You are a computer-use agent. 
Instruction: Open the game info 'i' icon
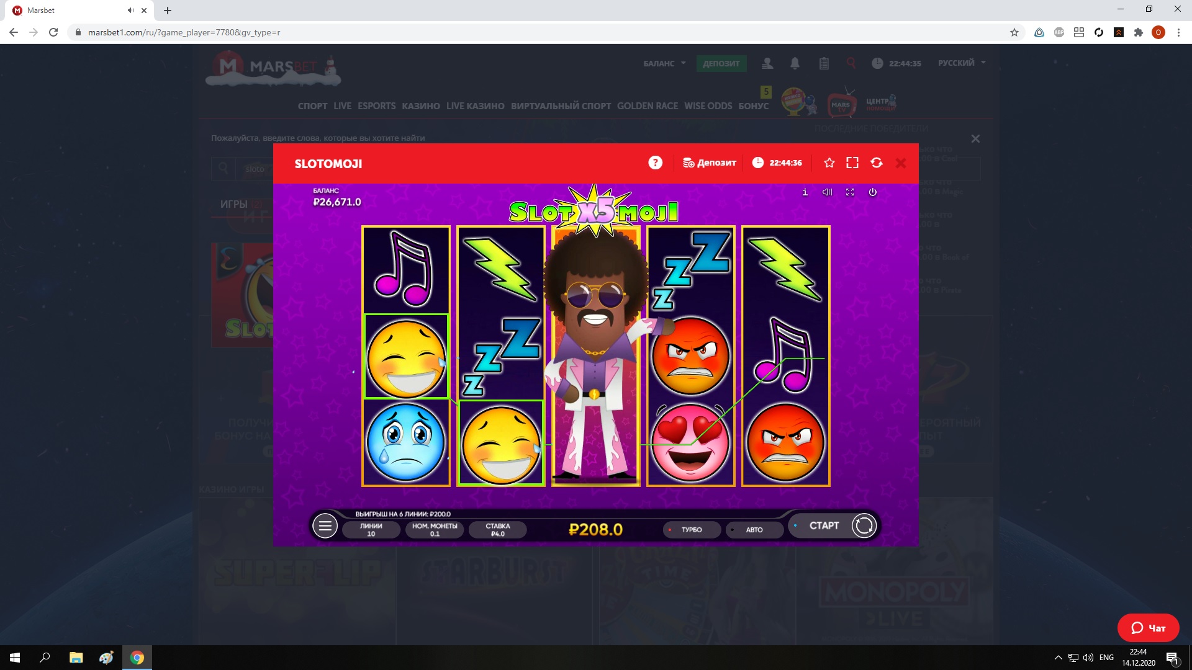(x=805, y=192)
